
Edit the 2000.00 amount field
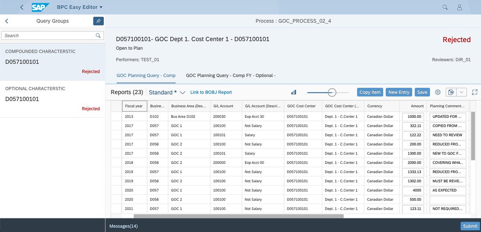[x=413, y=163]
